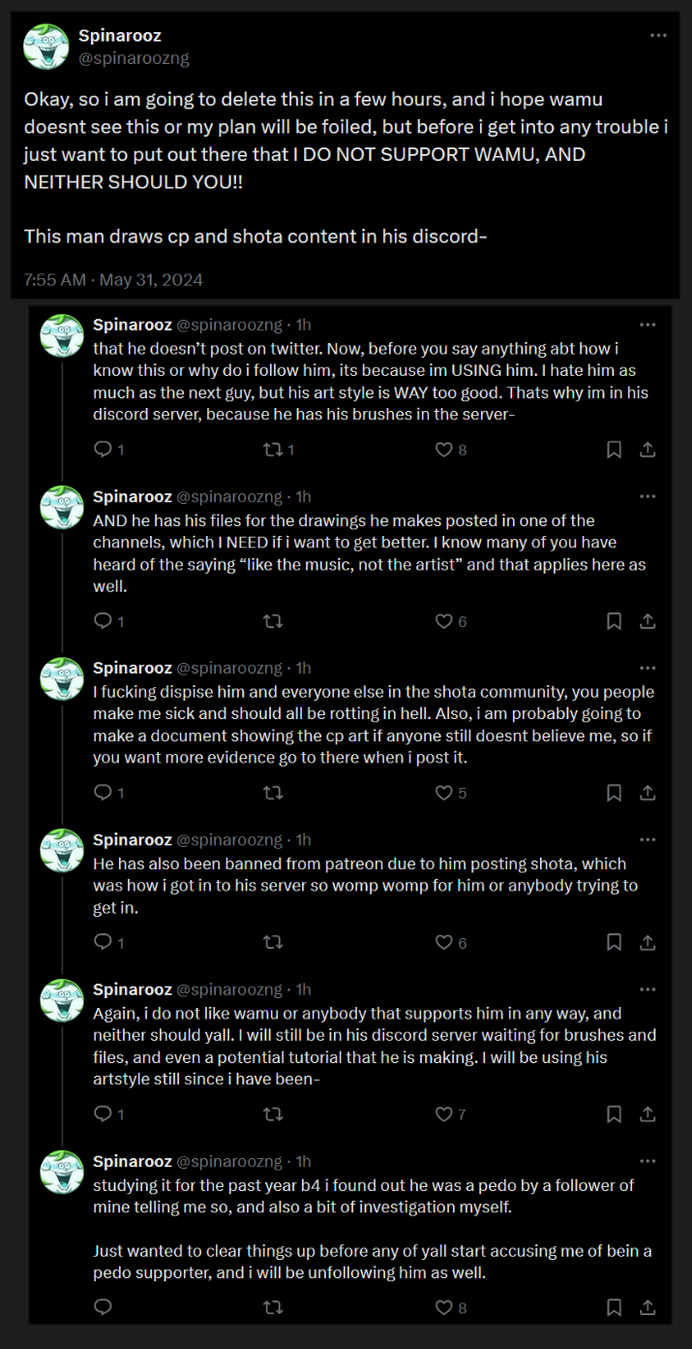Open Spinarooz profile name on the last reply
This screenshot has height=1349, width=692.
131,1161
